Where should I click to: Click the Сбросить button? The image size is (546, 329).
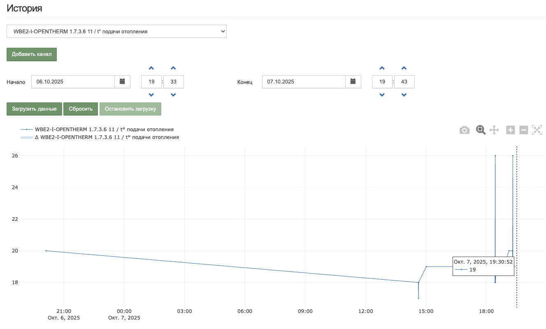coord(81,109)
